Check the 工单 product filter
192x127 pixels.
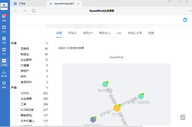click(x=17, y=104)
